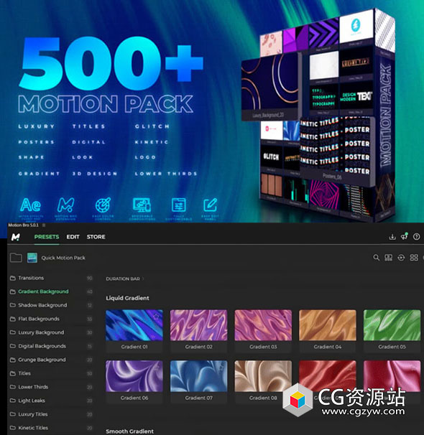Screen dimensions: 424x435
Task: Toggle the preview size view icon
Action: (x=389, y=258)
